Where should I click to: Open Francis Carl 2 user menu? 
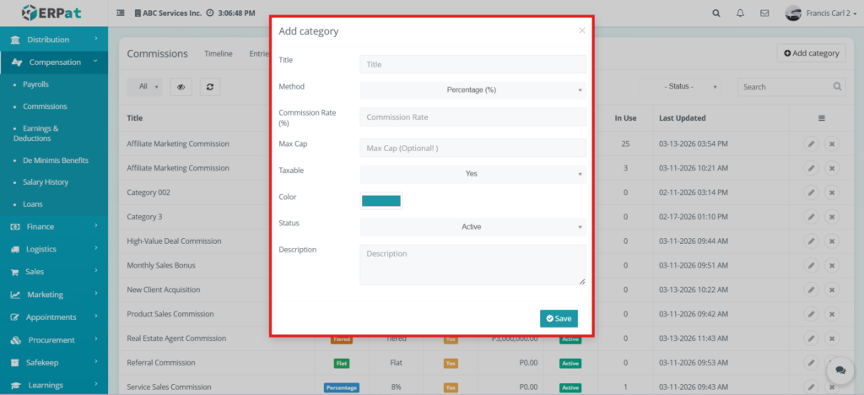(x=820, y=14)
